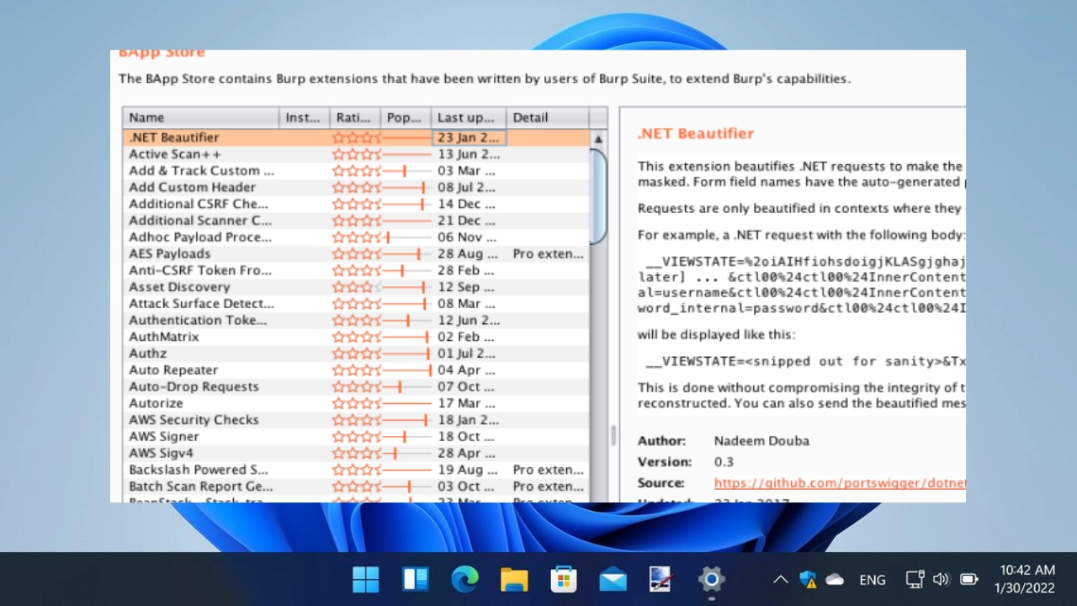Image resolution: width=1077 pixels, height=606 pixels.
Task: Launch Microsoft Edge from taskbar
Action: click(x=464, y=579)
